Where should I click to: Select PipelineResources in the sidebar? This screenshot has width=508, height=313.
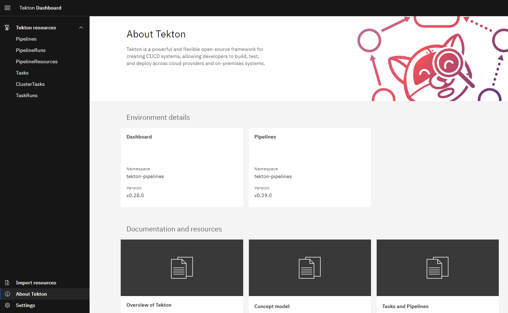37,61
